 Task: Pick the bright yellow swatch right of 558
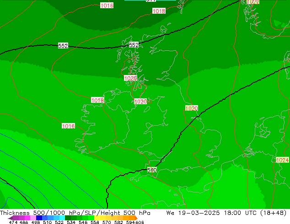97,218
